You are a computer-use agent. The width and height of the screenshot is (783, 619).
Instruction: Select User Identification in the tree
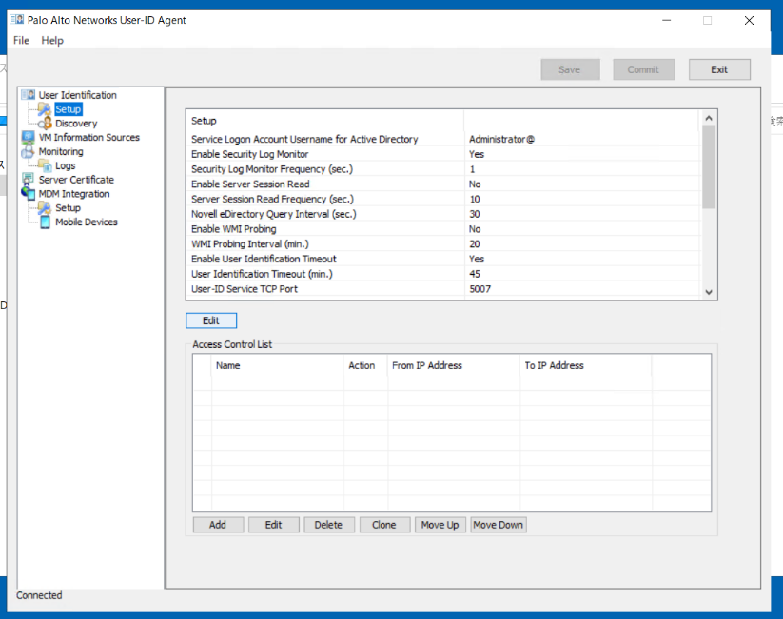tap(77, 95)
